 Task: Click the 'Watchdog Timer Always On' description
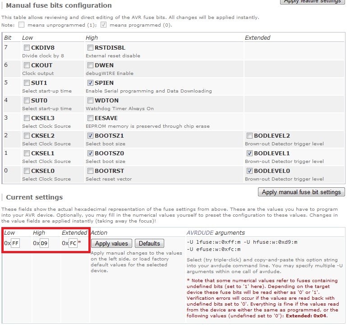pyautogui.click(x=120, y=108)
